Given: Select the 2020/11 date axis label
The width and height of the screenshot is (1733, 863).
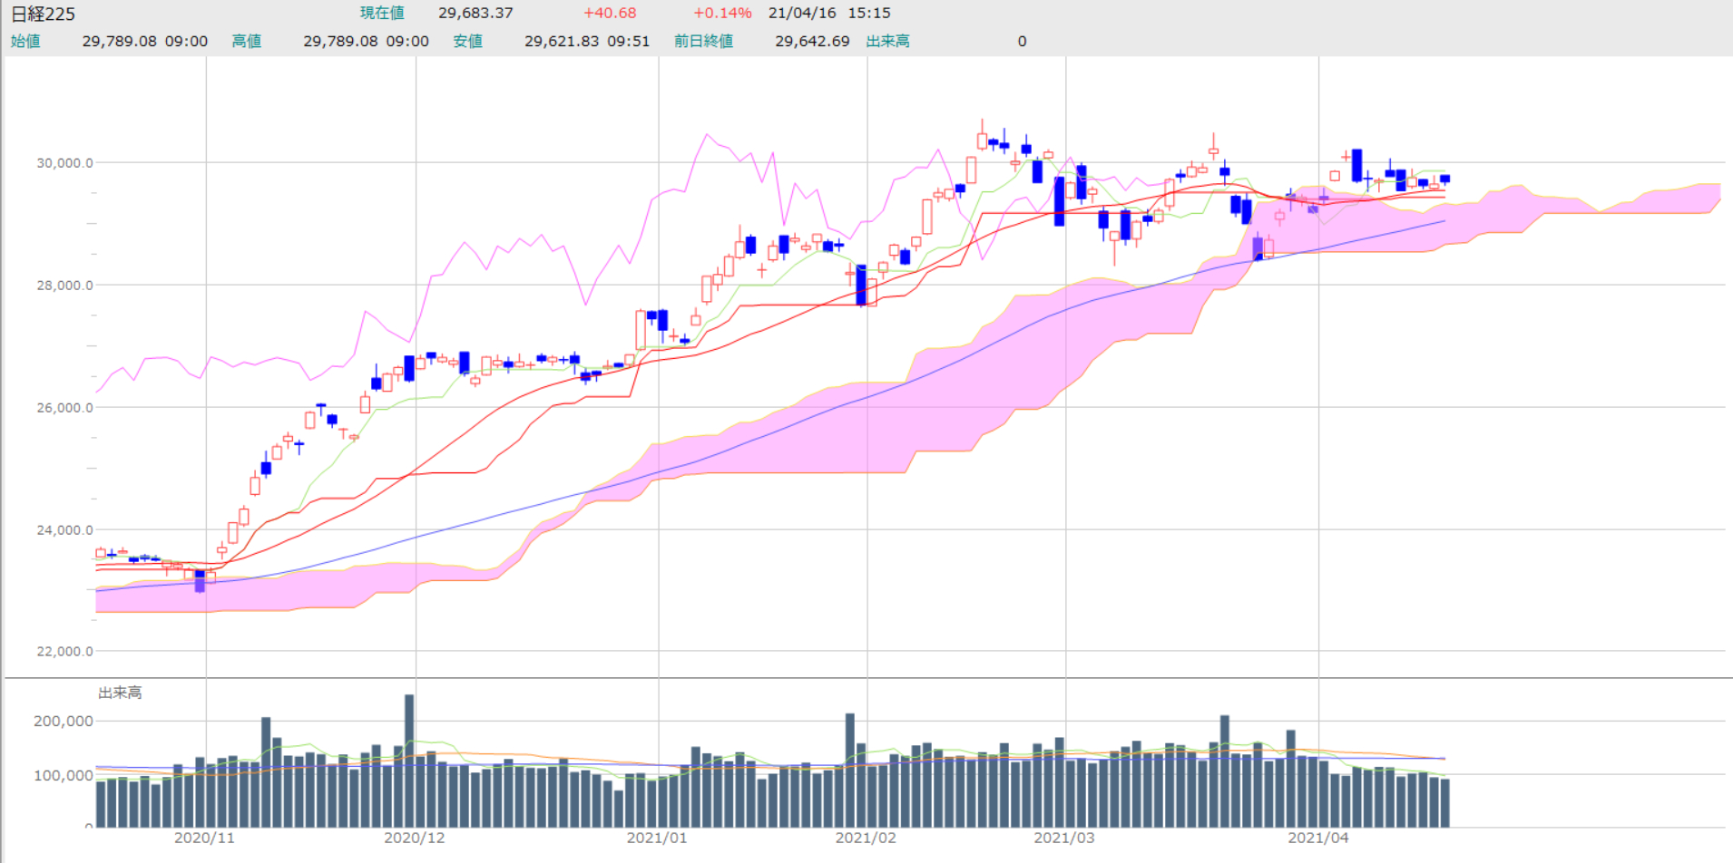Looking at the screenshot, I should [x=204, y=838].
